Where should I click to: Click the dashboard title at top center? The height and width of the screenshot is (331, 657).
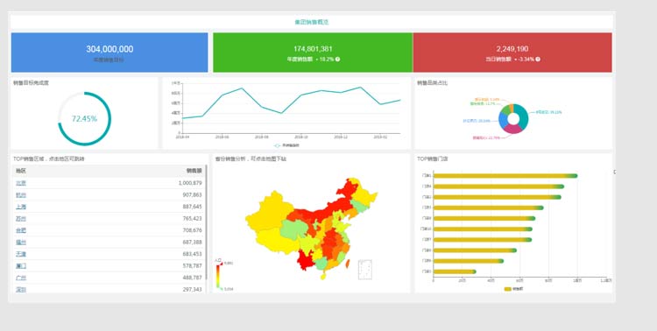pos(312,22)
